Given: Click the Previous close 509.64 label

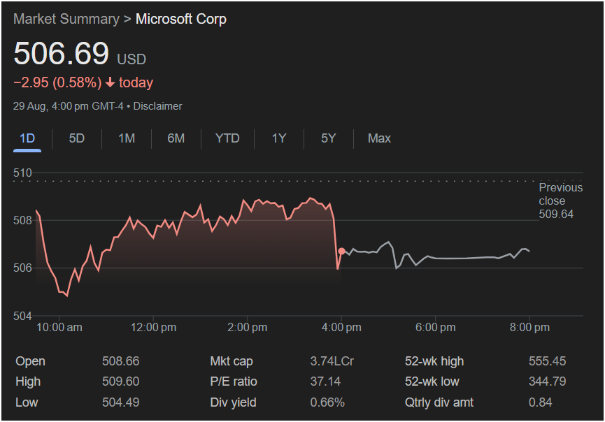Looking at the screenshot, I should pyautogui.click(x=560, y=201).
